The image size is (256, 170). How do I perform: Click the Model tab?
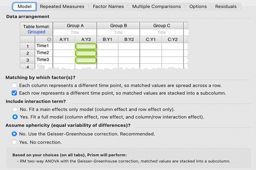24,6
